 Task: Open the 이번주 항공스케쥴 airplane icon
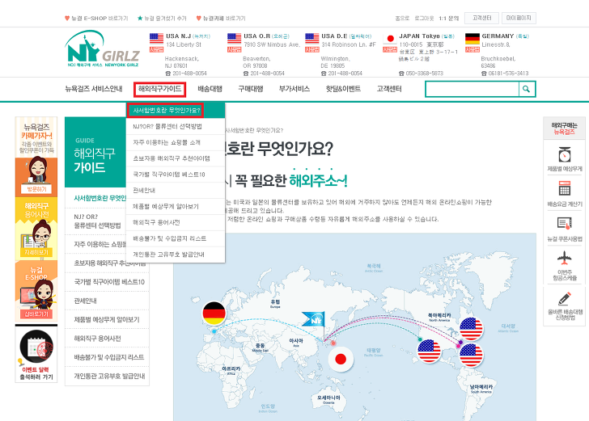click(x=564, y=258)
